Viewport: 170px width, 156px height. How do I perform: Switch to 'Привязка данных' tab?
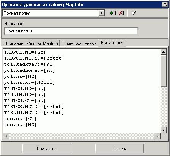pyautogui.click(x=79, y=43)
